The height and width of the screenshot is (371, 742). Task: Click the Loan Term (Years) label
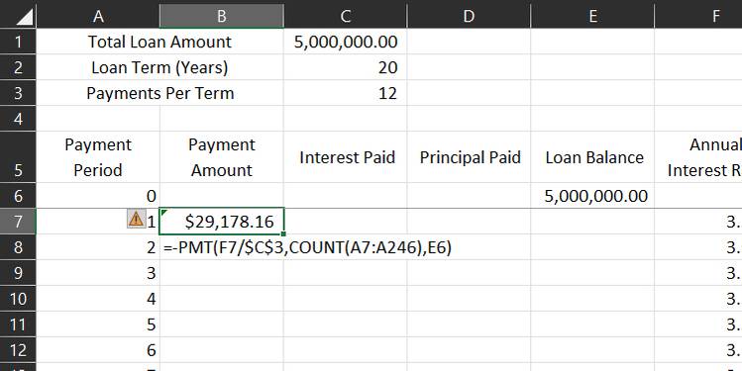pos(159,67)
